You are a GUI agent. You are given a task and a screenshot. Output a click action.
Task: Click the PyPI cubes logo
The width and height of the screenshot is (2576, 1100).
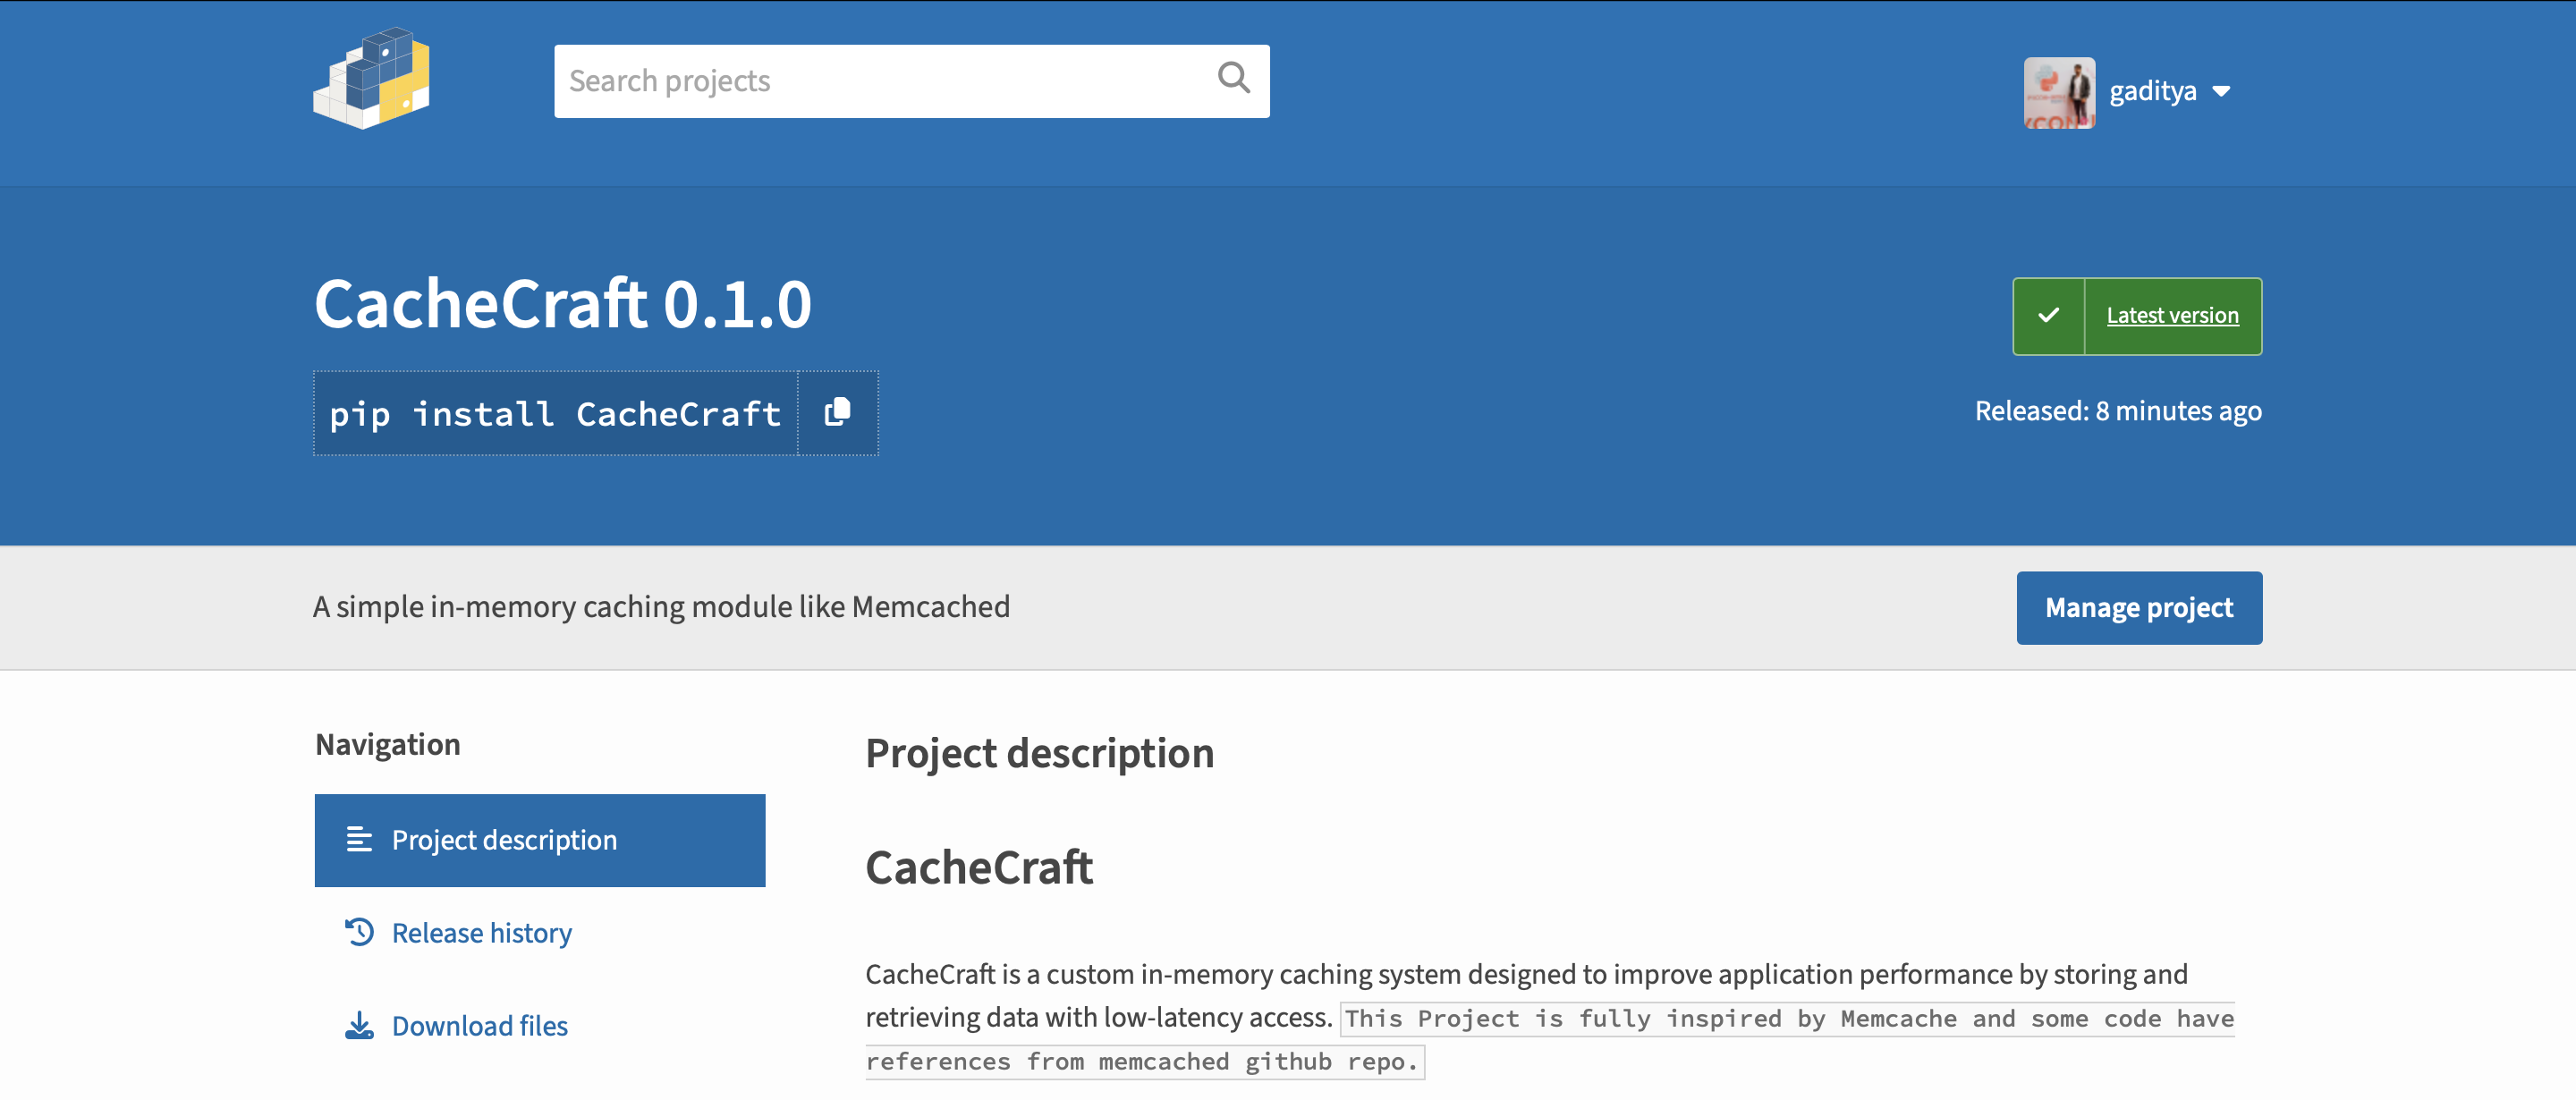pyautogui.click(x=372, y=78)
